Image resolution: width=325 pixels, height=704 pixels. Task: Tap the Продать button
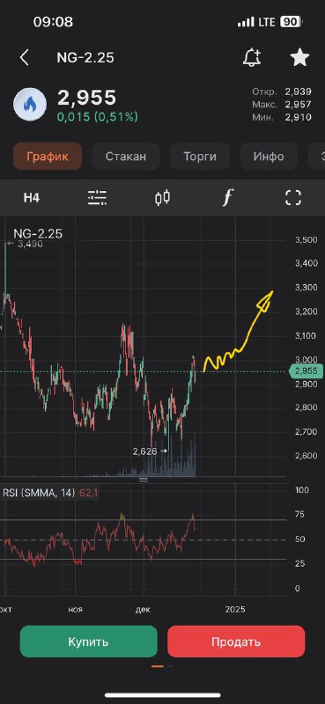click(x=236, y=642)
